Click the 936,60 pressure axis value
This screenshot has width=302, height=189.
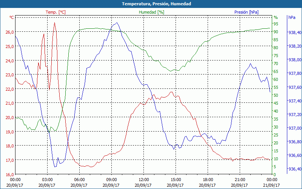click(x=295, y=155)
